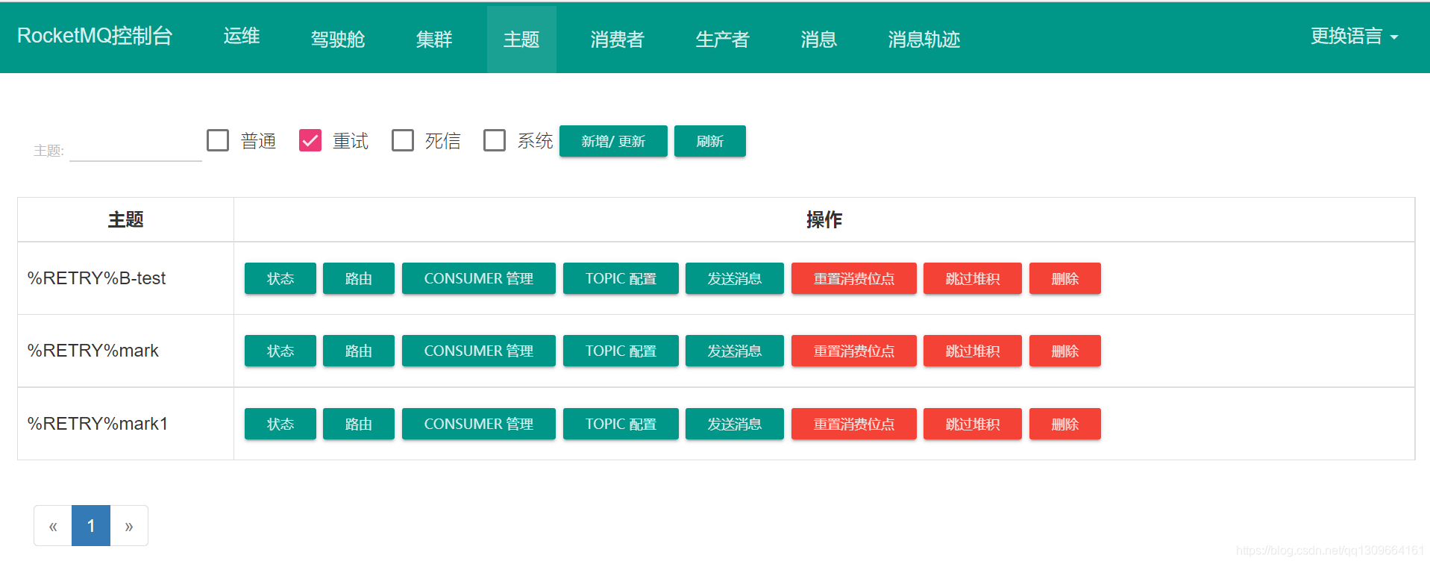Switch to the 集群 tab

click(x=434, y=39)
